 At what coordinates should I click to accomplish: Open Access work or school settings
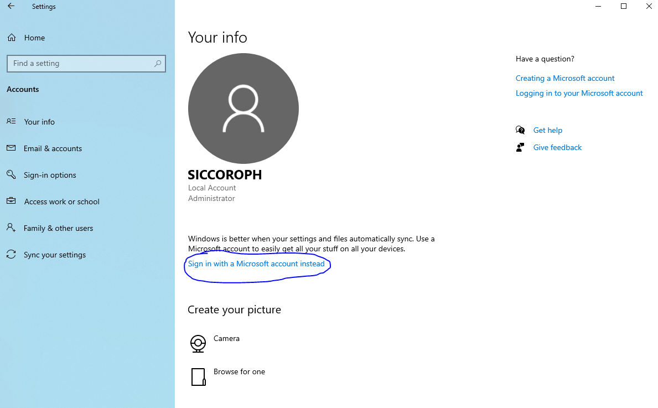tap(62, 202)
